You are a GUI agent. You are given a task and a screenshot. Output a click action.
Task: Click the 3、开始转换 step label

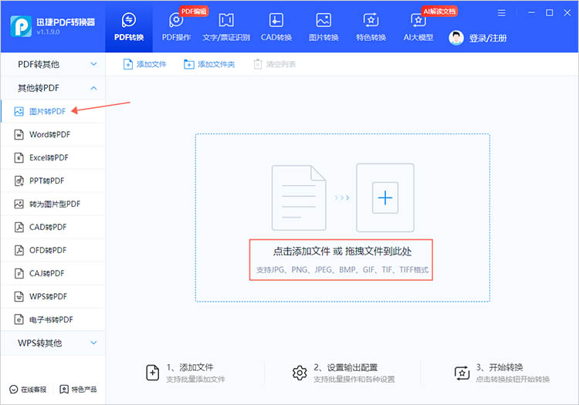(499, 367)
